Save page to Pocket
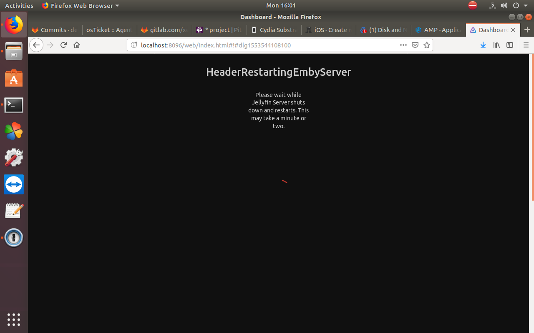The width and height of the screenshot is (534, 333). point(415,45)
